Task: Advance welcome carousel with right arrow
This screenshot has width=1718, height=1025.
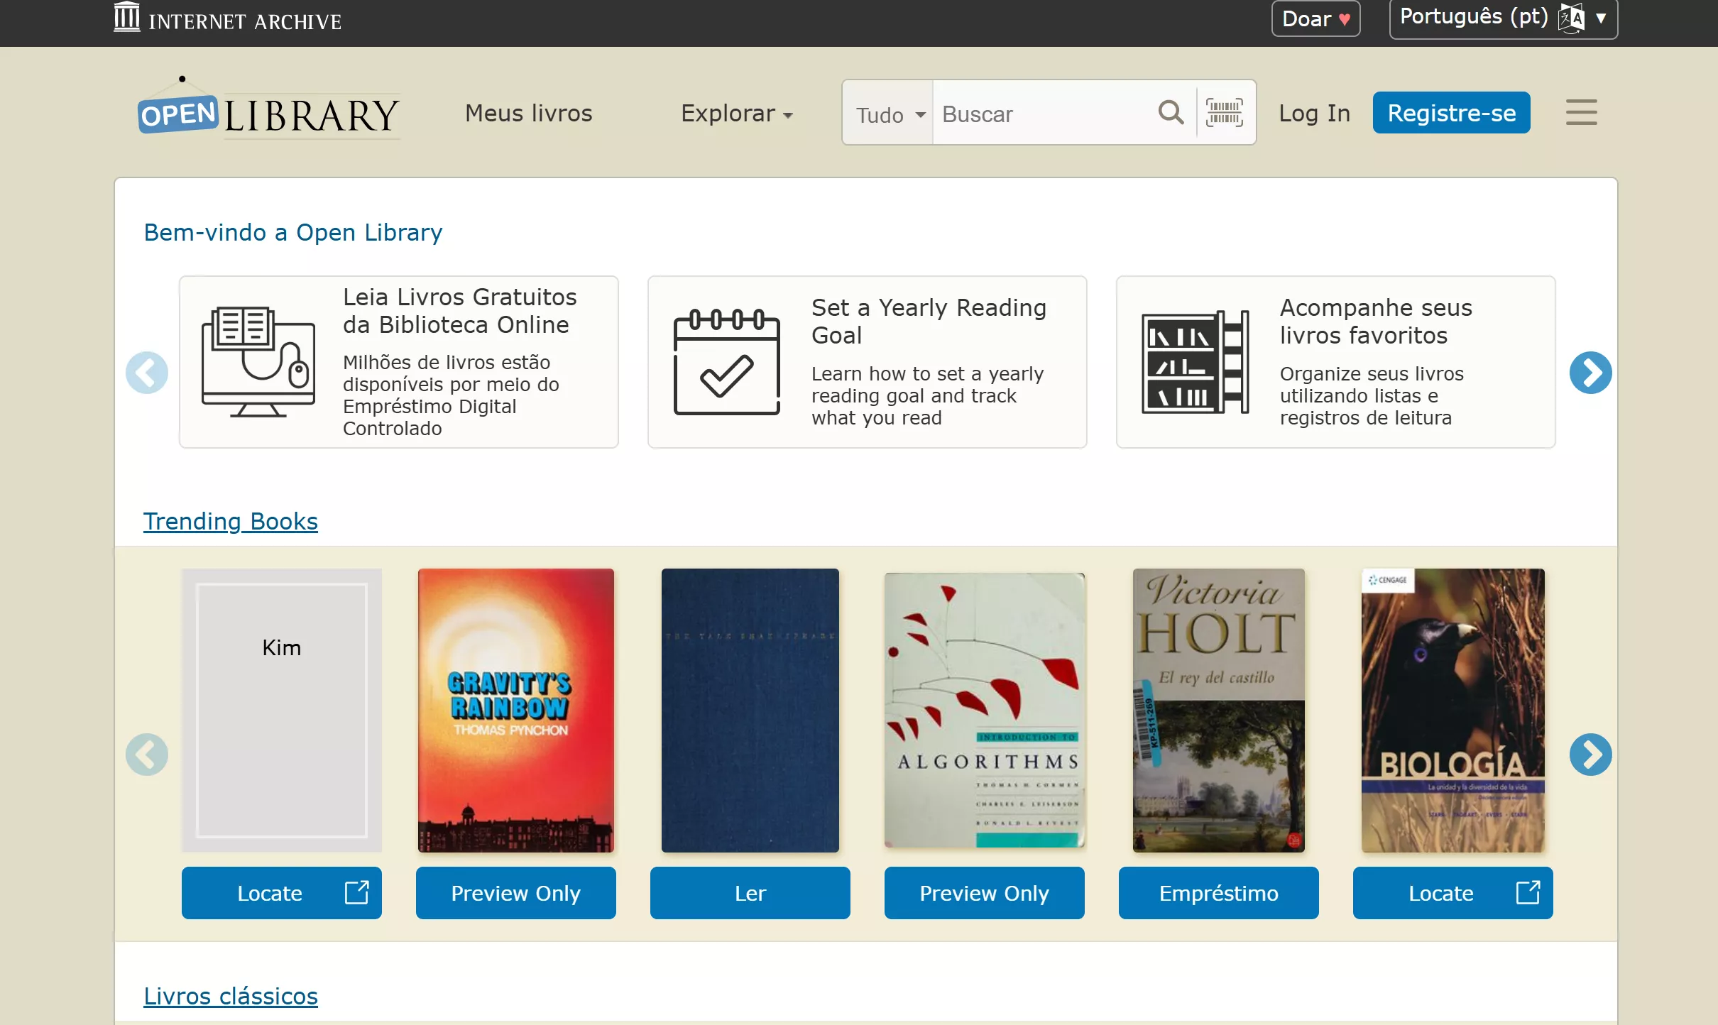Action: (x=1590, y=372)
